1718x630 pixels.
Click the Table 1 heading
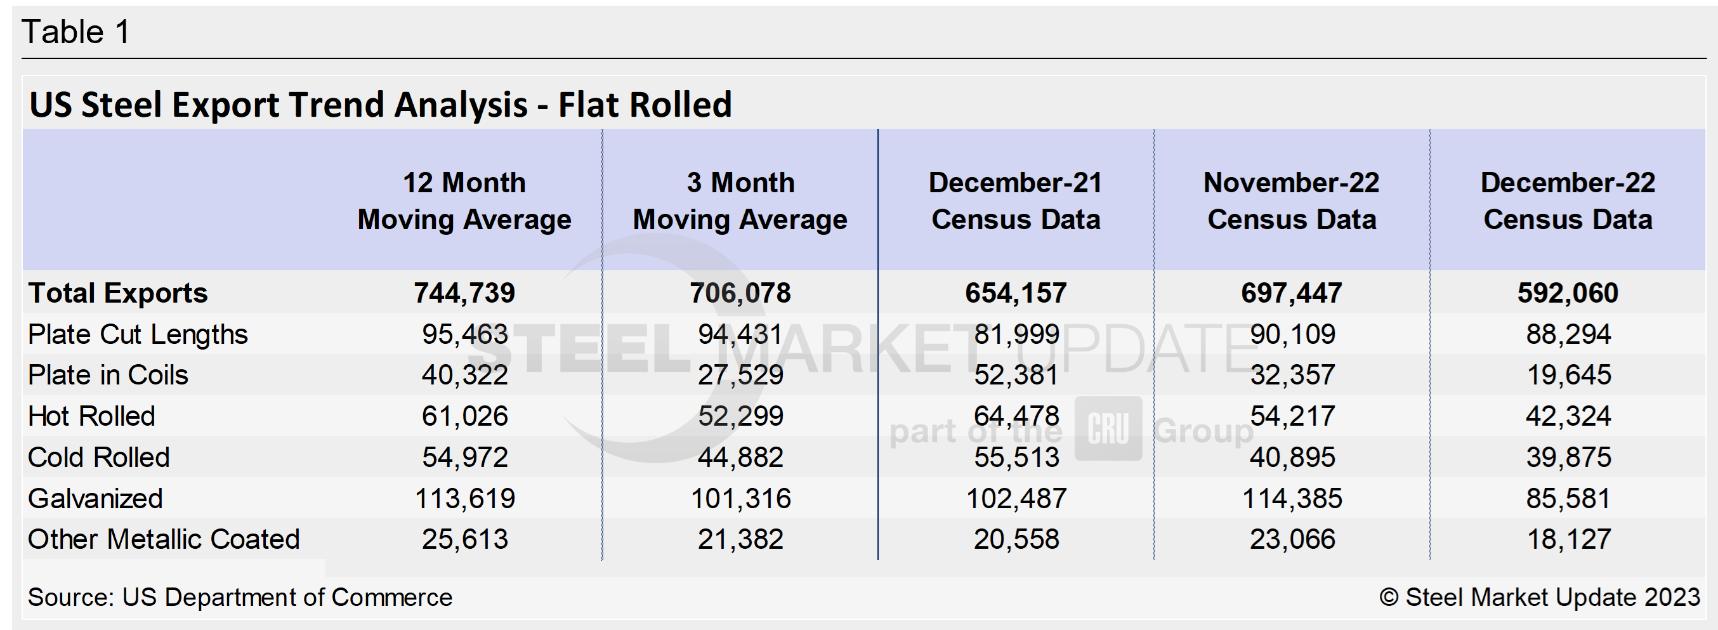[x=76, y=32]
